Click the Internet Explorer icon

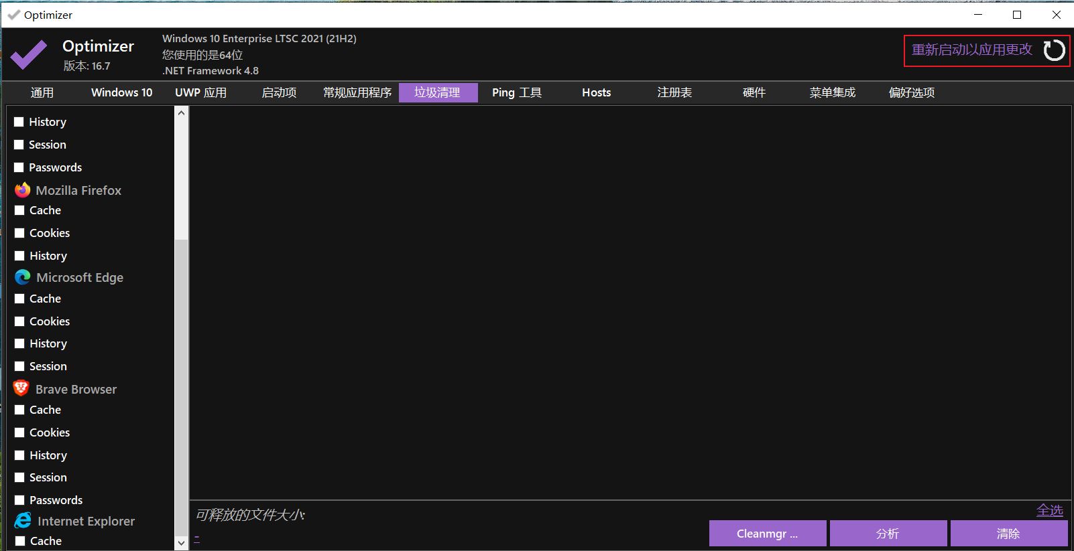tap(23, 521)
